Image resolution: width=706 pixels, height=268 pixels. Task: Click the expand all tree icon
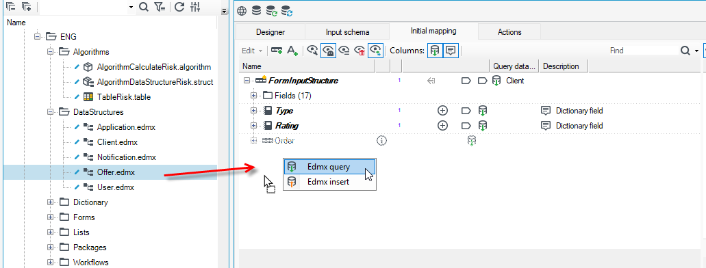click(x=27, y=7)
